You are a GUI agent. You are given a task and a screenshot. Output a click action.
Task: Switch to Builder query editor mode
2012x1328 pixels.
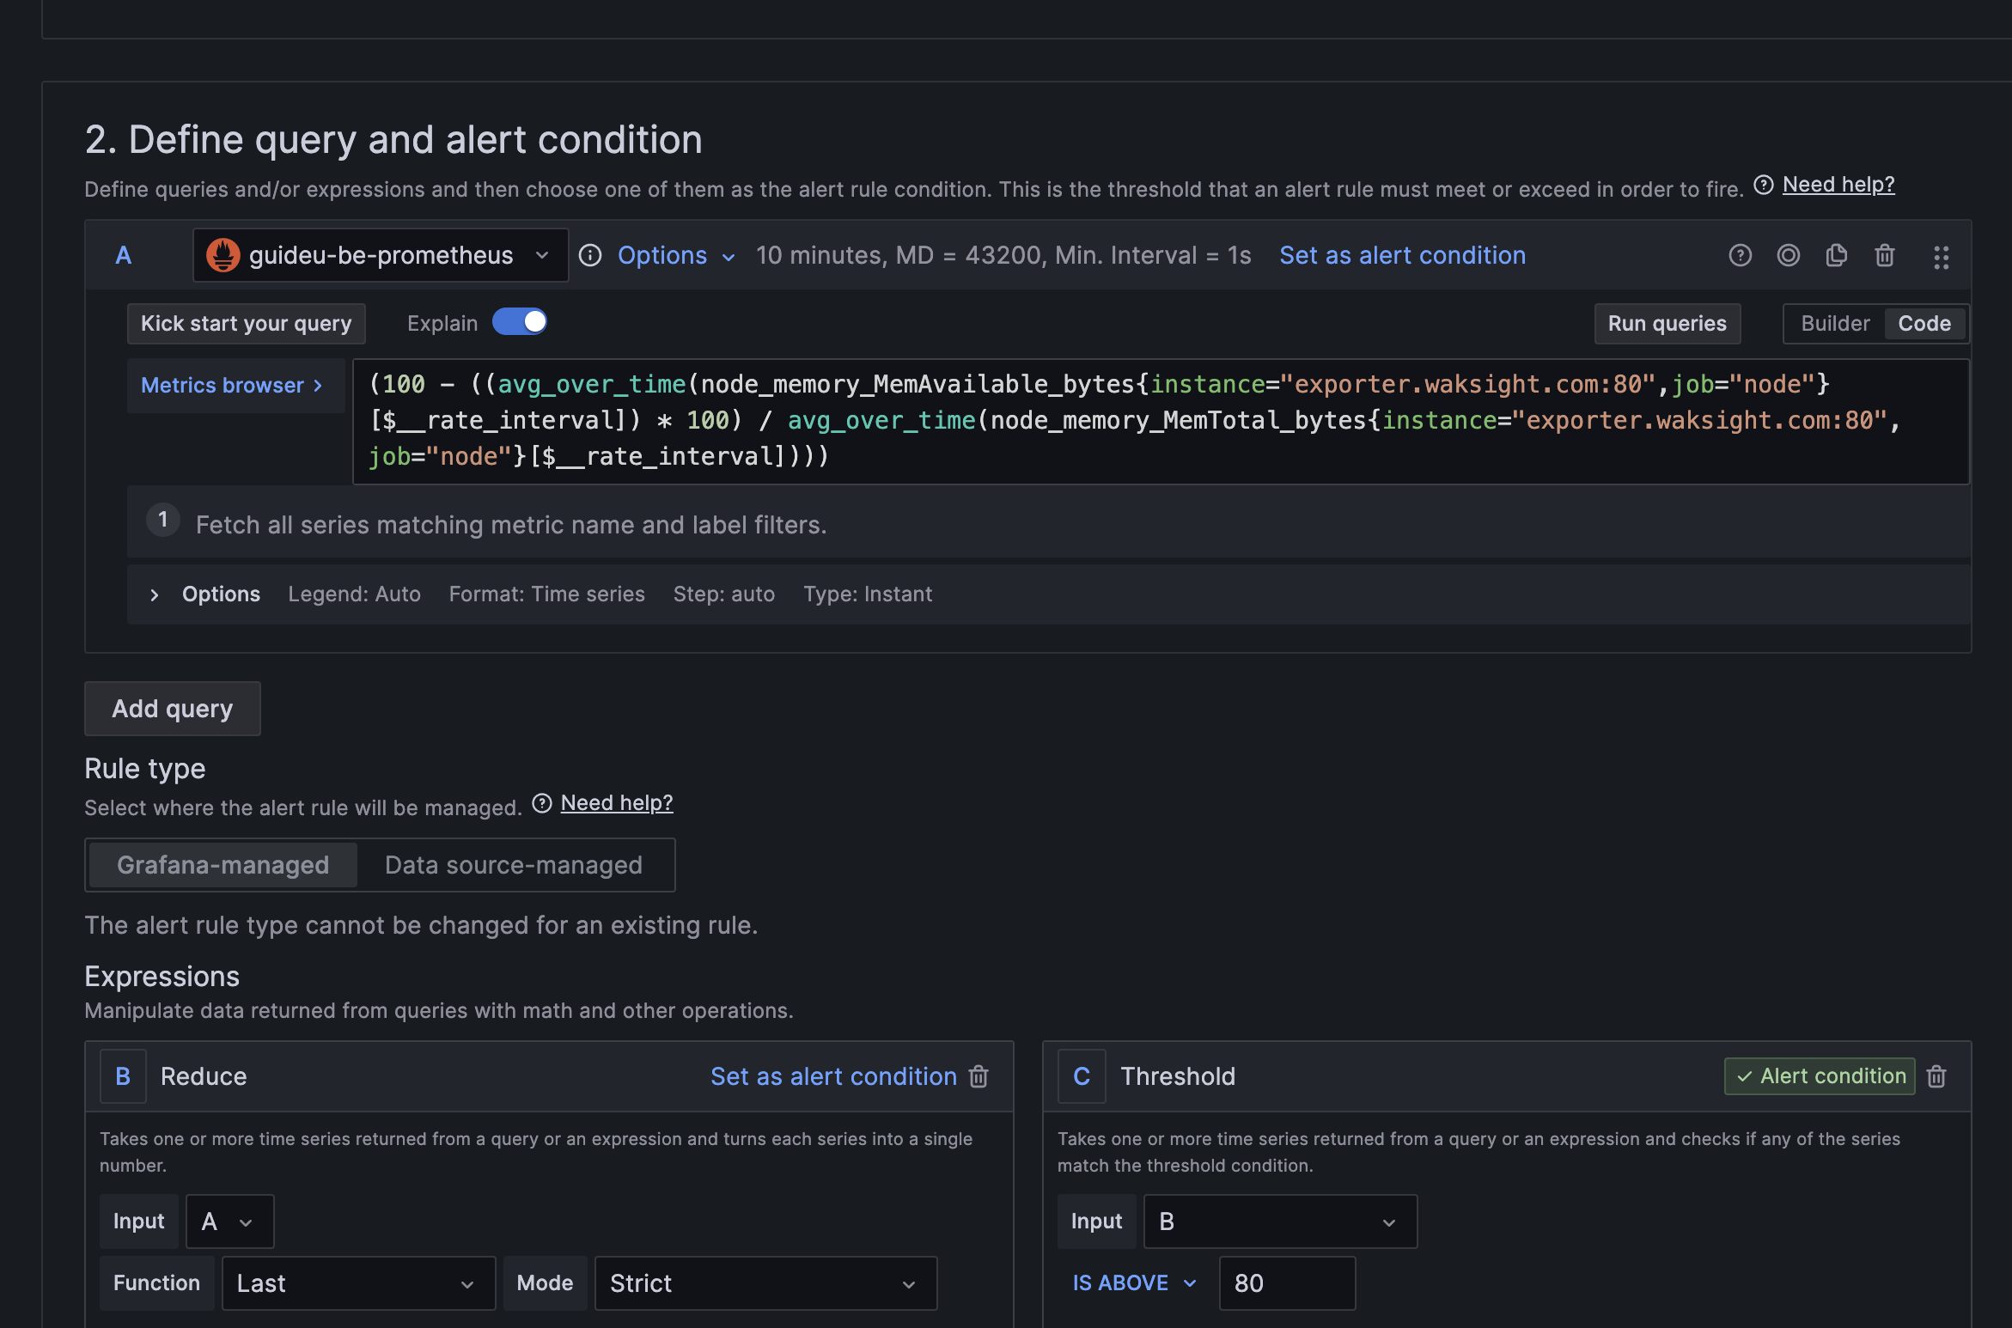1834,324
